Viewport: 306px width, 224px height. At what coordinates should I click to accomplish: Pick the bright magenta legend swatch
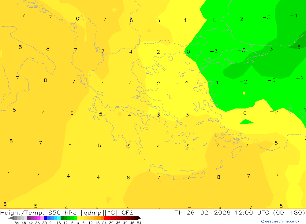[x=39, y=218]
